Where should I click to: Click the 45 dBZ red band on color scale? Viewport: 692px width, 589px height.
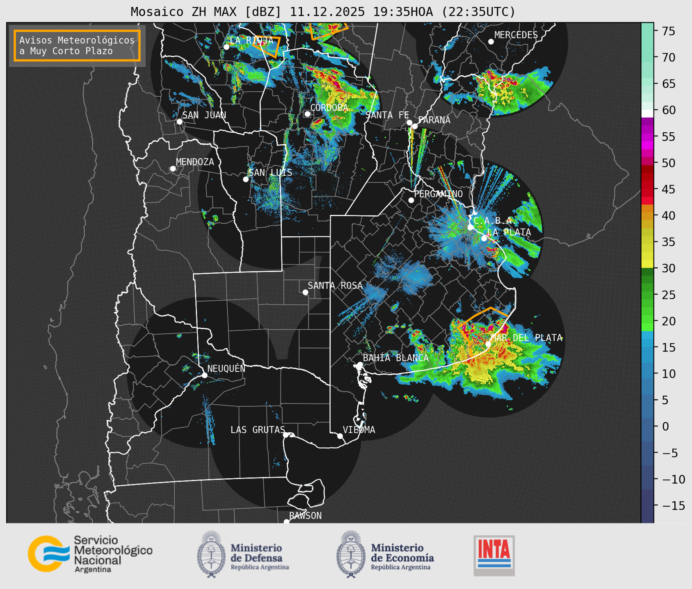coord(647,189)
